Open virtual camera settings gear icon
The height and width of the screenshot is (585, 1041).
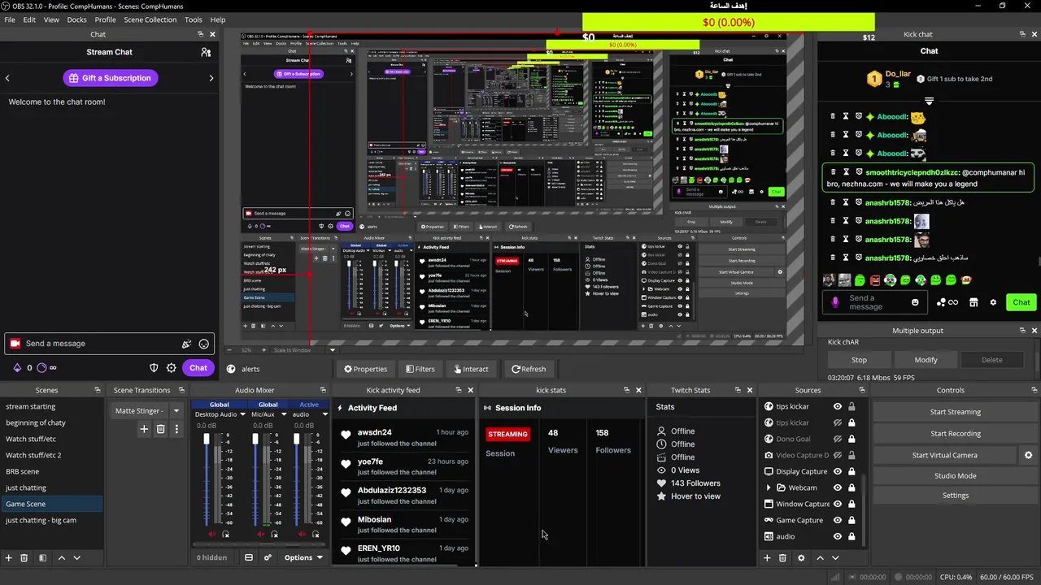pyautogui.click(x=1028, y=455)
